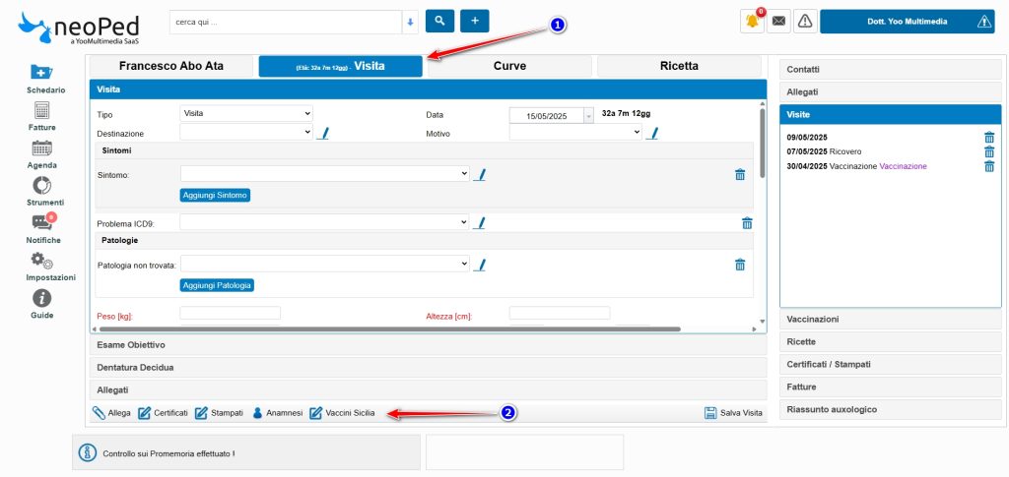1009x477 pixels.
Task: Open the mail envelope icon
Action: pos(778,22)
